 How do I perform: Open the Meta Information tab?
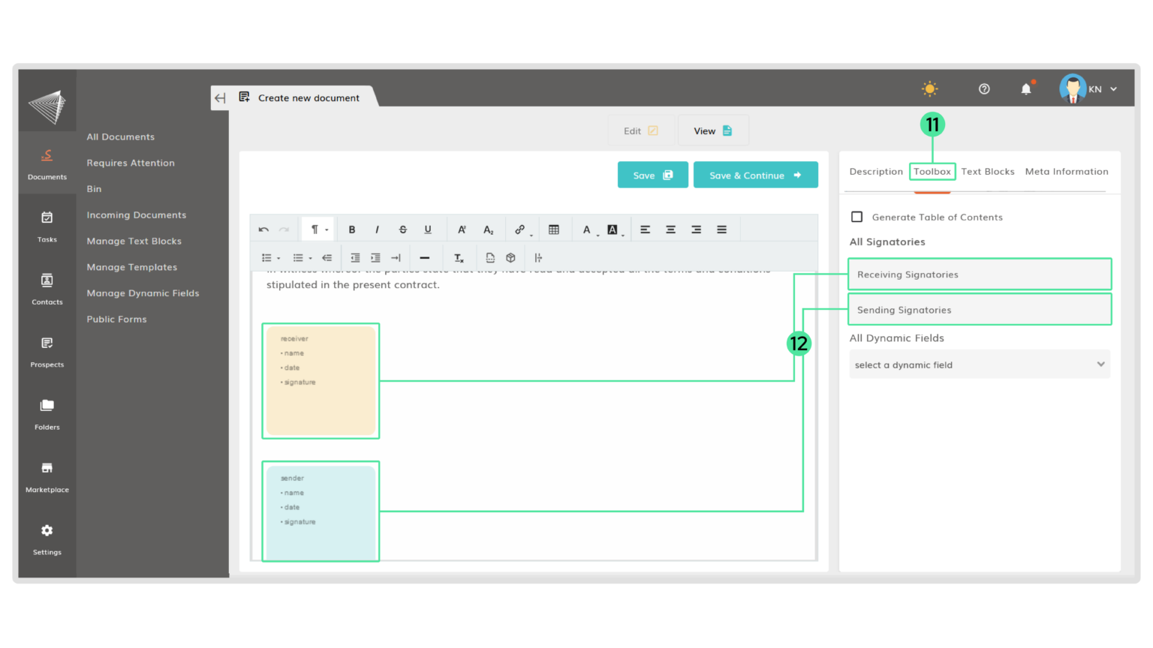pyautogui.click(x=1066, y=172)
